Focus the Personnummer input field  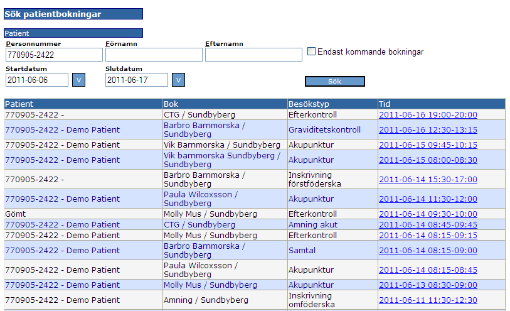(54, 55)
